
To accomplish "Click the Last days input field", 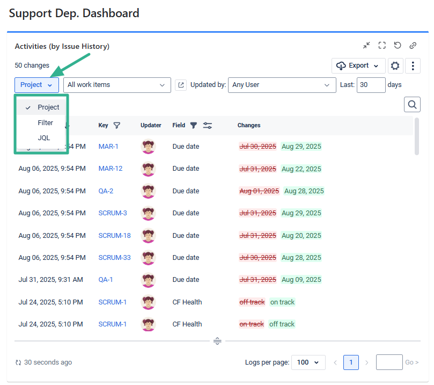I will 371,85.
